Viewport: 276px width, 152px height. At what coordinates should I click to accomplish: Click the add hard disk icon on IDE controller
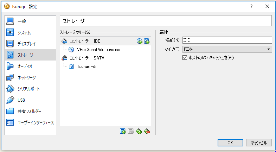tap(147, 41)
